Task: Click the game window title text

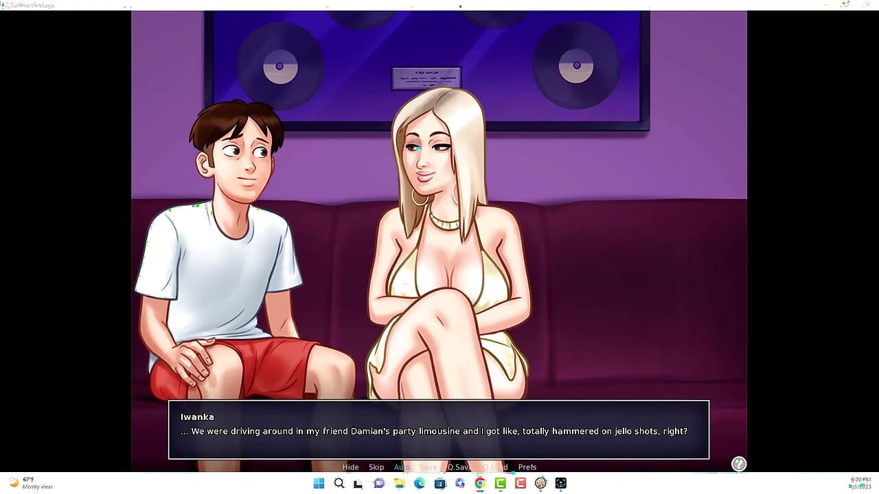Action: point(33,5)
